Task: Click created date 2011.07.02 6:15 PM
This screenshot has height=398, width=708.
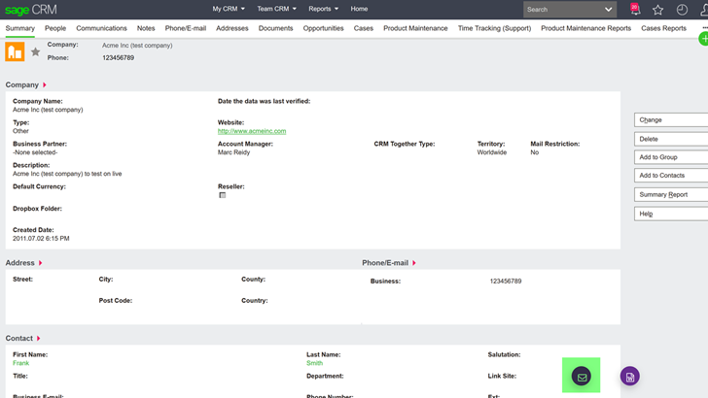Action: (x=41, y=239)
